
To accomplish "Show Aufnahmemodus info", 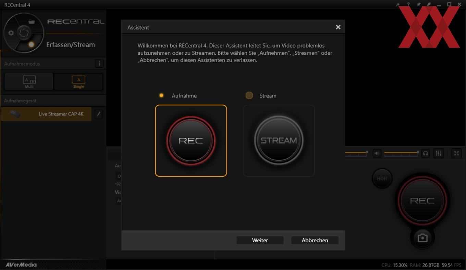I will click(99, 63).
